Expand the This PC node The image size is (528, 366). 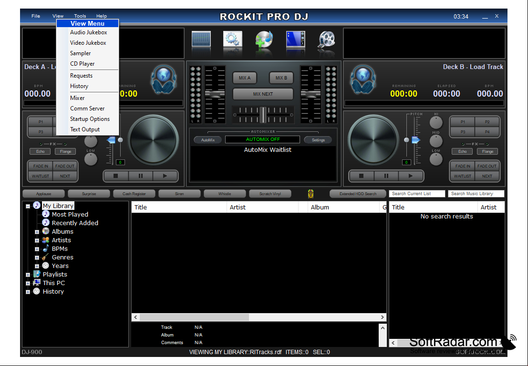coord(28,283)
